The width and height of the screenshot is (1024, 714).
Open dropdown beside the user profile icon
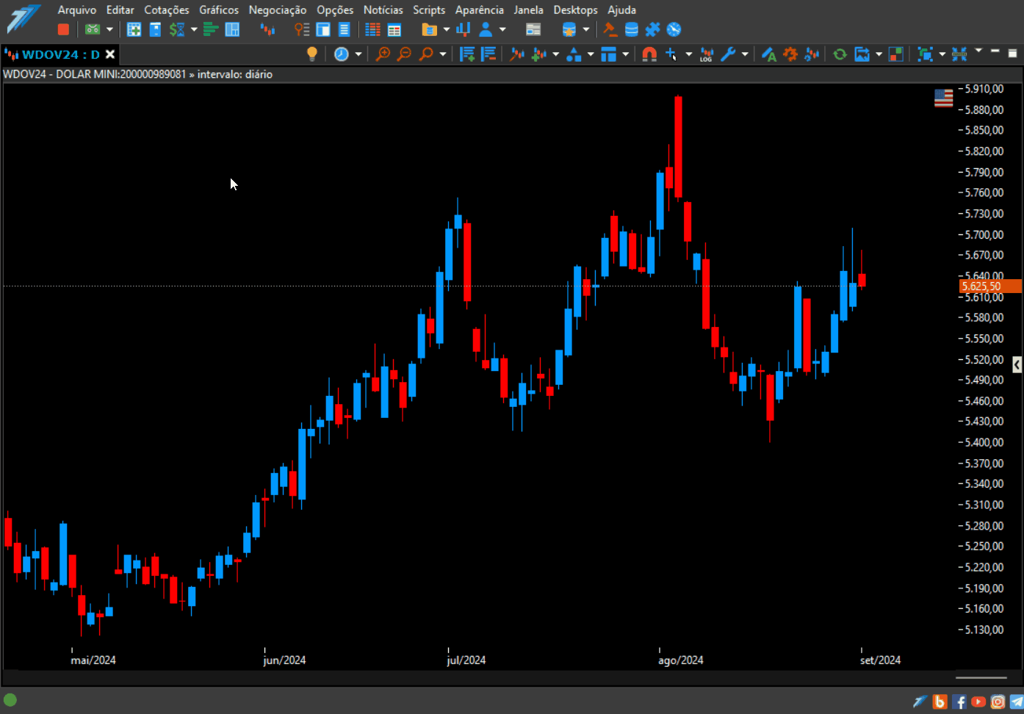pyautogui.click(x=502, y=29)
